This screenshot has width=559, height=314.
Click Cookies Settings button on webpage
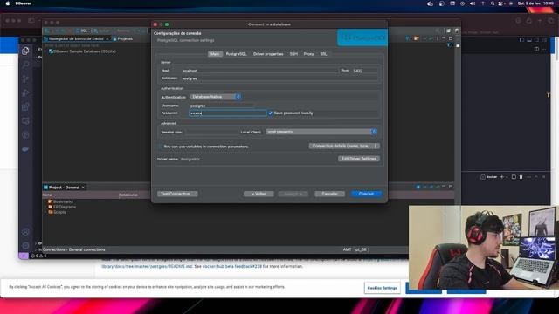click(x=383, y=288)
